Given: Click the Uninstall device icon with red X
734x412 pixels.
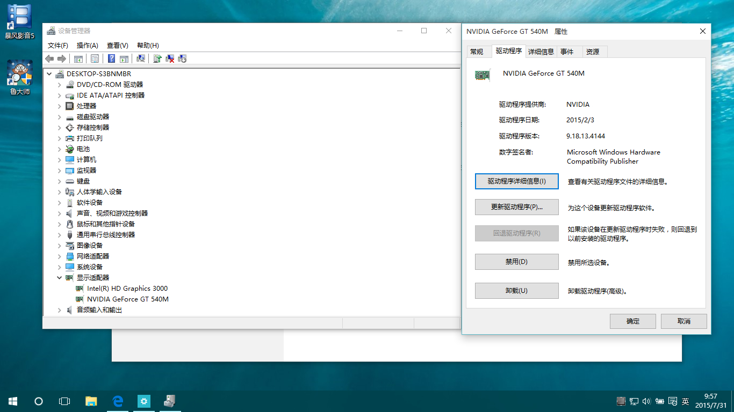Looking at the screenshot, I should pos(170,58).
